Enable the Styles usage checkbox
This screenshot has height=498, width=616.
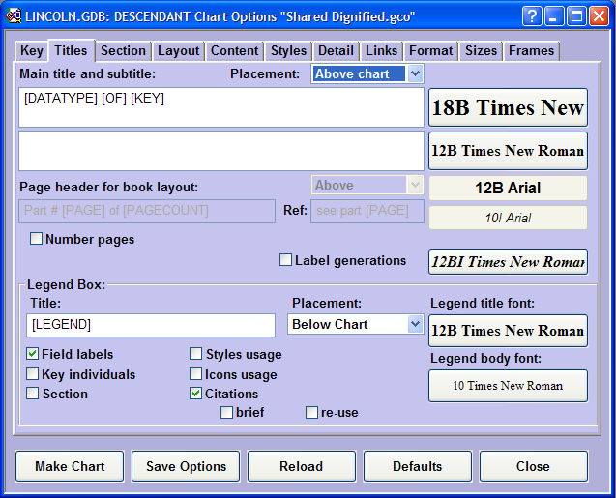pos(196,355)
